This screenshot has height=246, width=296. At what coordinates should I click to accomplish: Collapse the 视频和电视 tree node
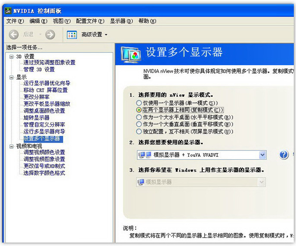11,146
